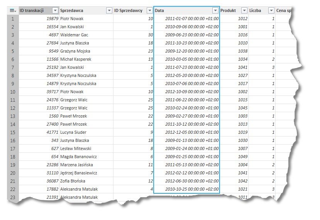The width and height of the screenshot is (320, 220).
Task: Click row number 22
Action: pyautogui.click(x=13, y=189)
